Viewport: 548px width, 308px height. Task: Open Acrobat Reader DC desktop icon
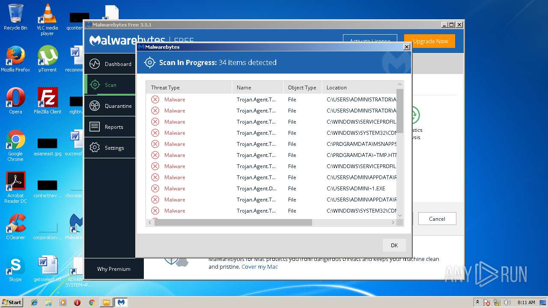click(15, 187)
